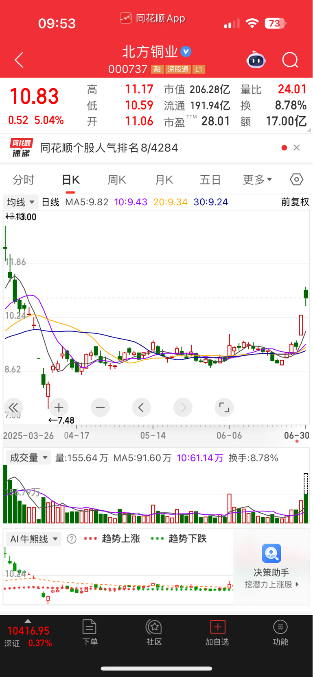Open stock search magnifier icon

pos(290,60)
